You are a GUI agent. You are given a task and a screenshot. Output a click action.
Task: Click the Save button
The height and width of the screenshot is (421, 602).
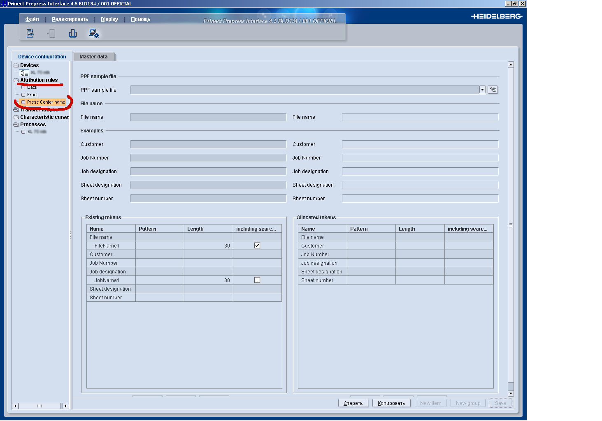500,403
